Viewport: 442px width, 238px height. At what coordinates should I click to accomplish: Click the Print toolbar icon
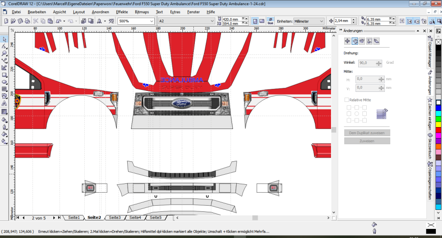point(27,21)
